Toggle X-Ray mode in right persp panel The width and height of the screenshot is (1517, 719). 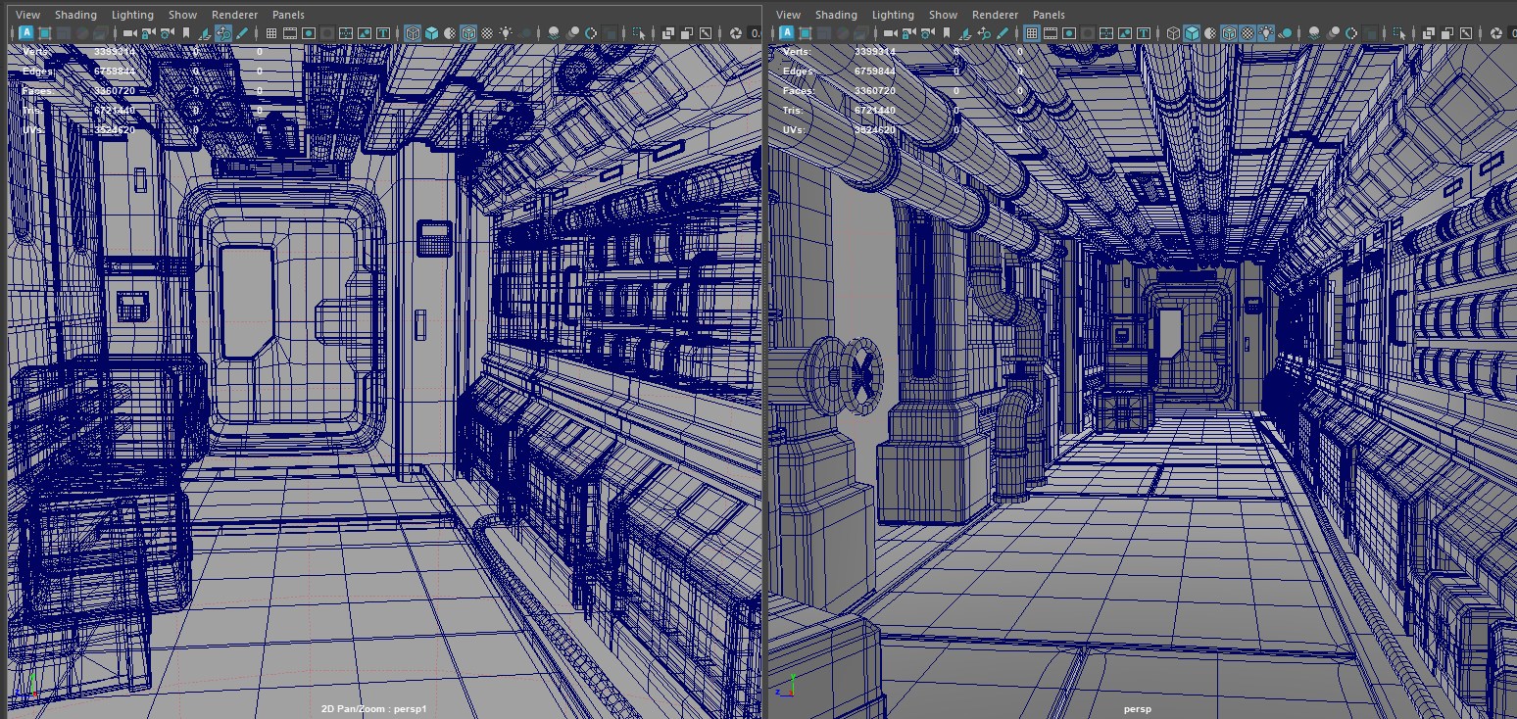point(1428,33)
